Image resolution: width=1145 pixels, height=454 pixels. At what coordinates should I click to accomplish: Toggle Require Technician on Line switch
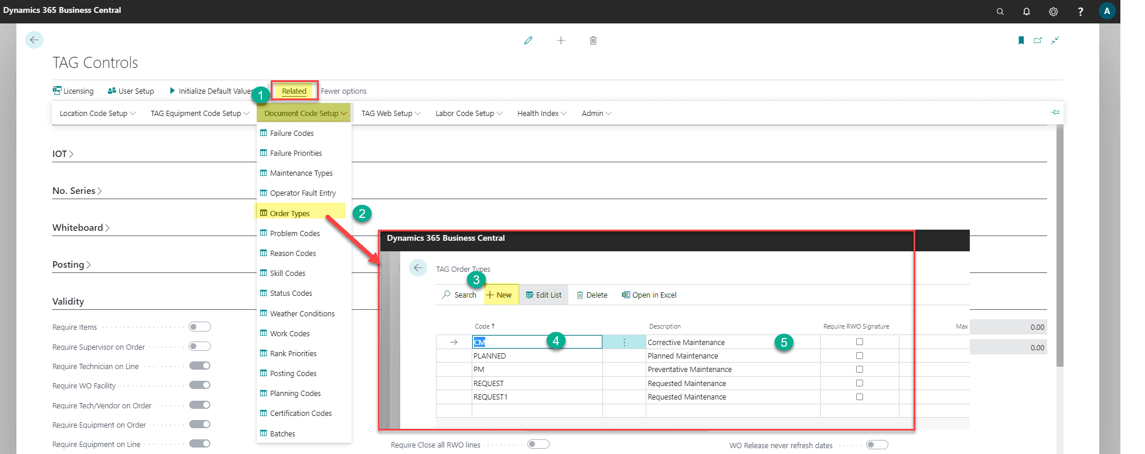200,366
